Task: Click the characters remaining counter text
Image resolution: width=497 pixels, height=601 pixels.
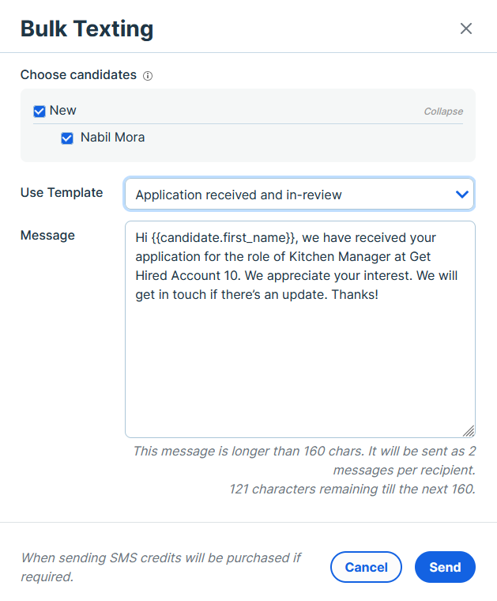Action: point(352,489)
